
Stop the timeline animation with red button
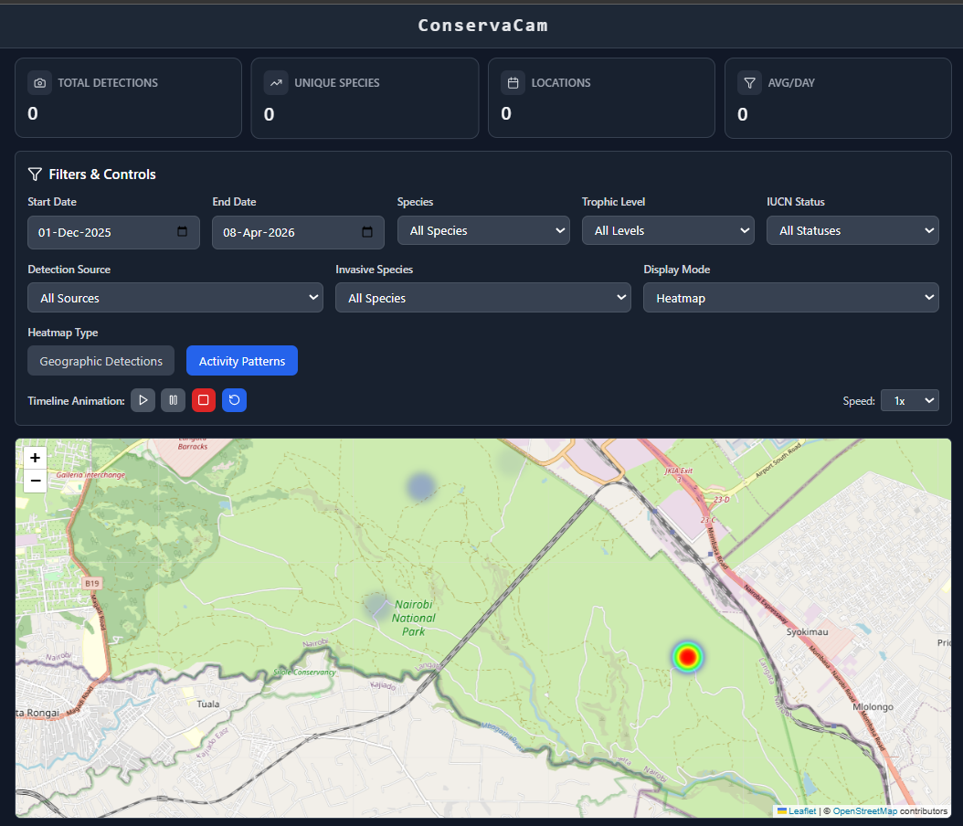coord(204,400)
